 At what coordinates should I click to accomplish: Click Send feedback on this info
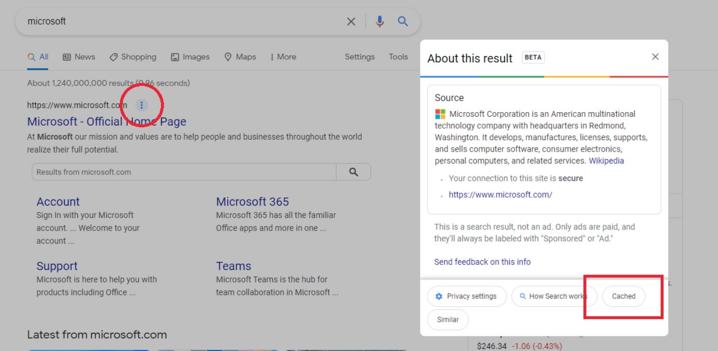(x=483, y=262)
